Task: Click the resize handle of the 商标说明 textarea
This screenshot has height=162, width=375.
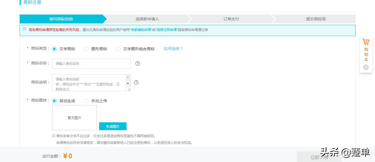Action: point(129,90)
